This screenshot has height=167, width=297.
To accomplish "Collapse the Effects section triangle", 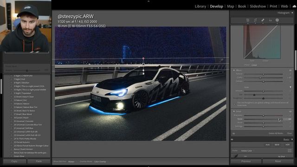I will pos(234,70).
